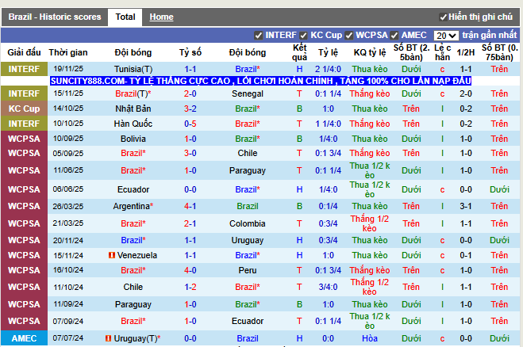The height and width of the screenshot is (347, 523).
Task: Switch to the Home tab
Action: click(x=161, y=17)
